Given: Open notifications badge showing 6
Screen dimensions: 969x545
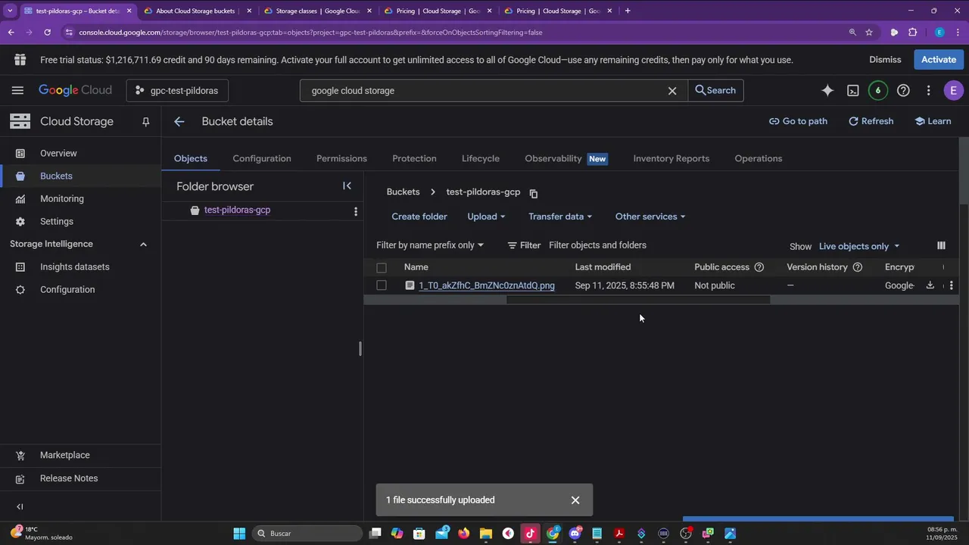Looking at the screenshot, I should (877, 90).
